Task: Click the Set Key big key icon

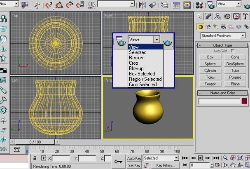Action: click(x=119, y=162)
